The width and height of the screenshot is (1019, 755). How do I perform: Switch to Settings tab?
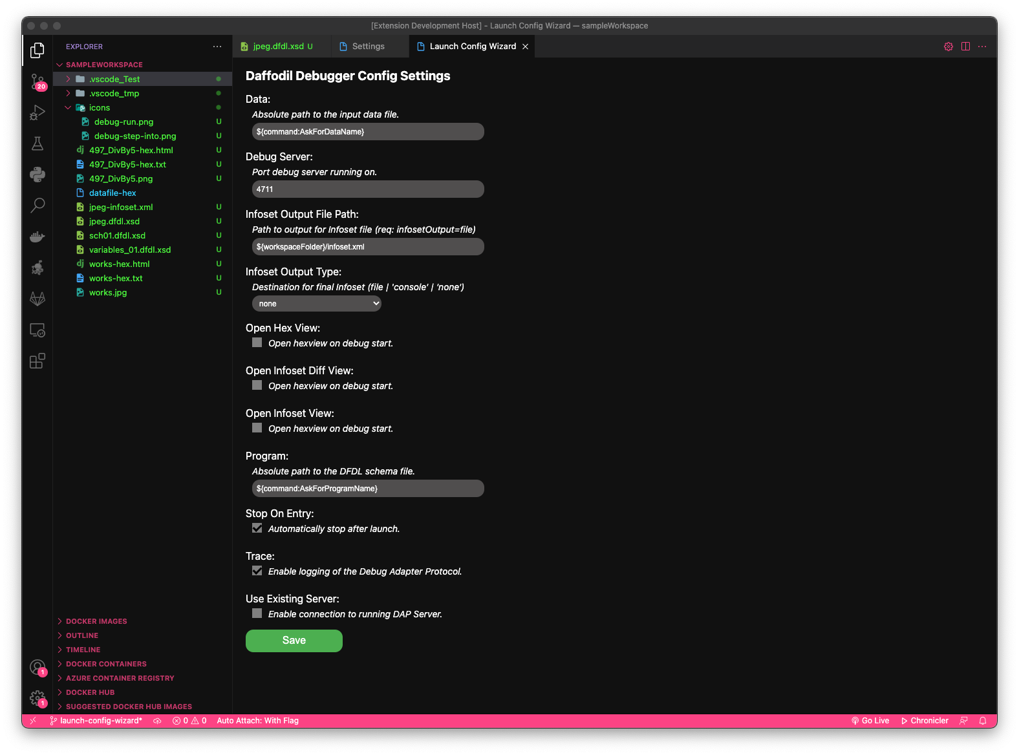370,47
